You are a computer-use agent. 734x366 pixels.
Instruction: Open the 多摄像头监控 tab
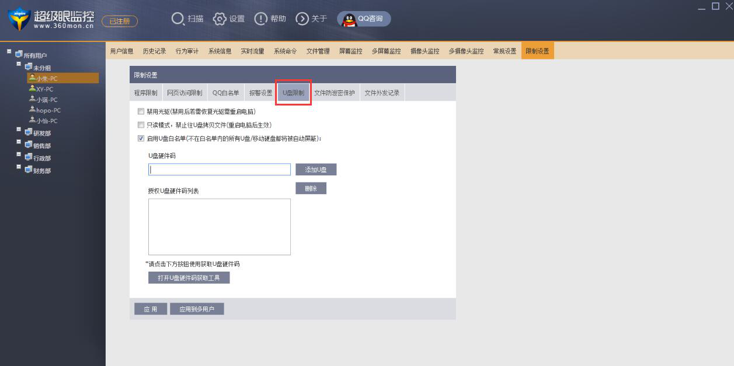click(467, 51)
